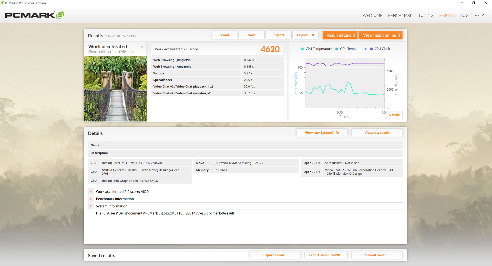Toggle GPU Temperature legend series
Screen dimensions: 492x266
click(351, 49)
